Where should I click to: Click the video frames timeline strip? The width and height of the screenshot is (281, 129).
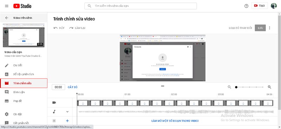click(175, 103)
